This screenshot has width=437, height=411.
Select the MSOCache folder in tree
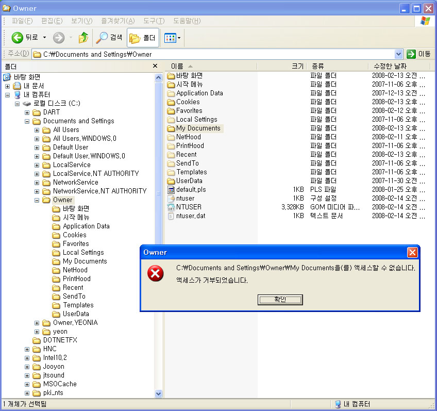pos(55,384)
